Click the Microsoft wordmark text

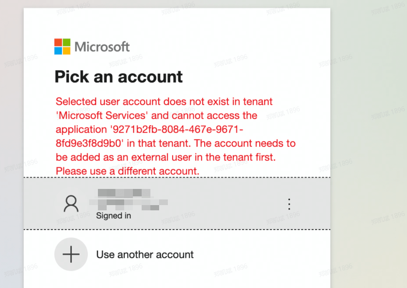point(102,46)
